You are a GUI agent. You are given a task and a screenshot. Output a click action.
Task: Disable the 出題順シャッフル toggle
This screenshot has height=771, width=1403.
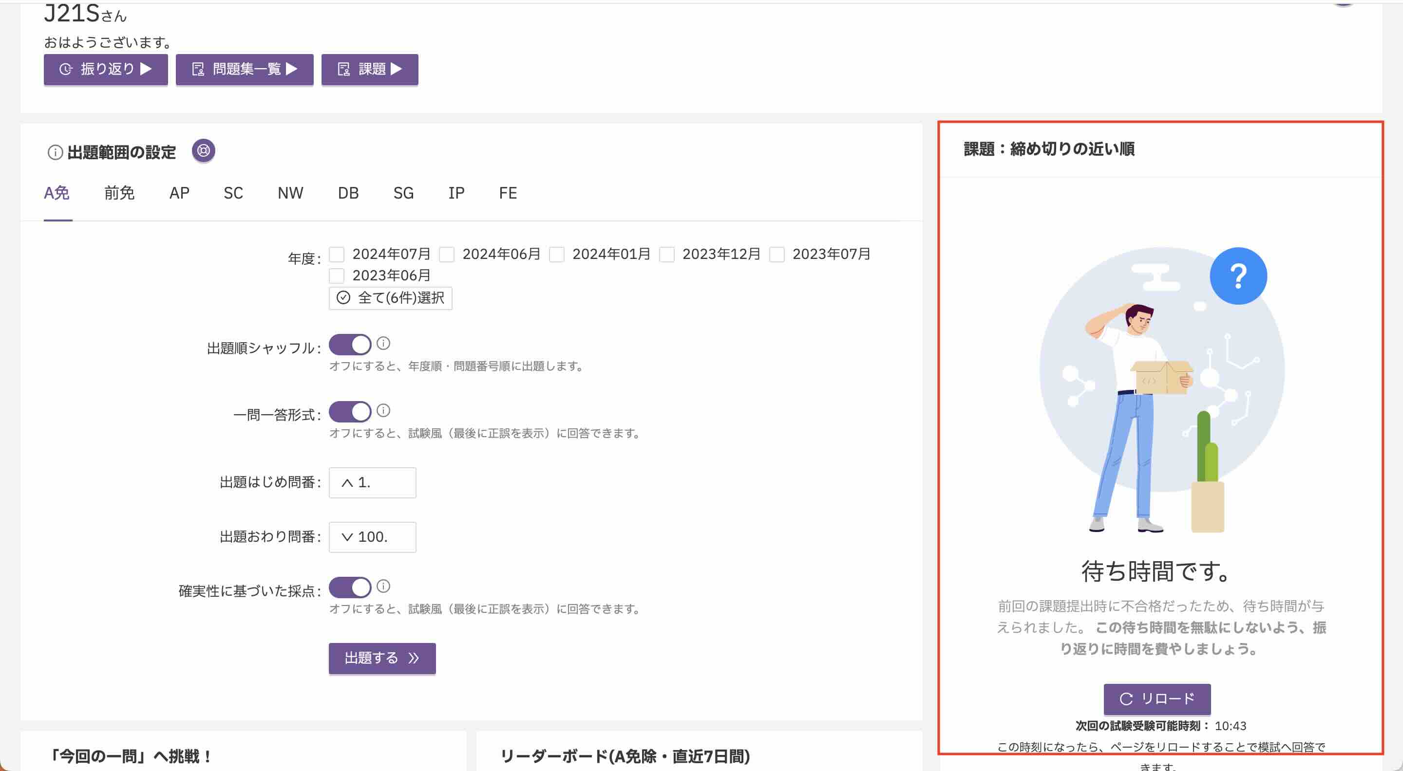[351, 345]
